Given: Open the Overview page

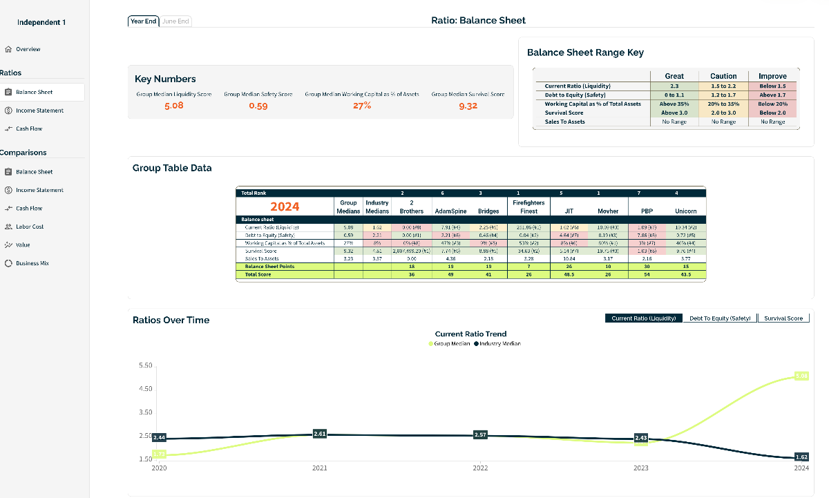Looking at the screenshot, I should (28, 49).
